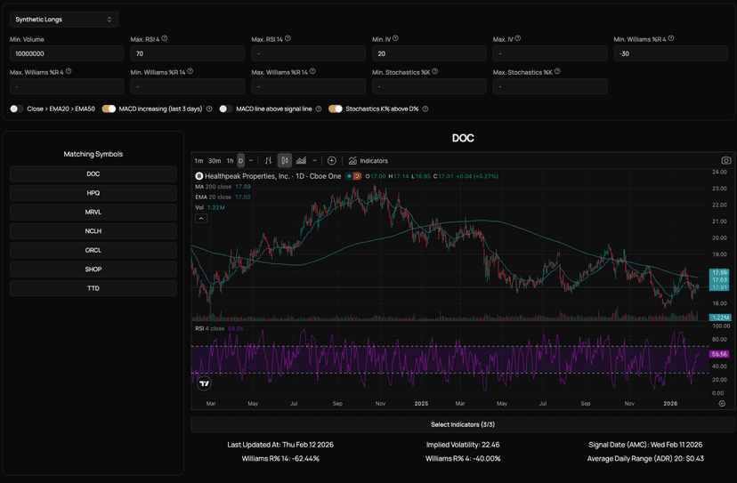Click the Max. Williams %R 4 input field
737x483 pixels.
pos(67,86)
